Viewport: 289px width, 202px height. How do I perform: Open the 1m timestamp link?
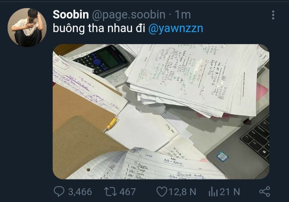[183, 15]
